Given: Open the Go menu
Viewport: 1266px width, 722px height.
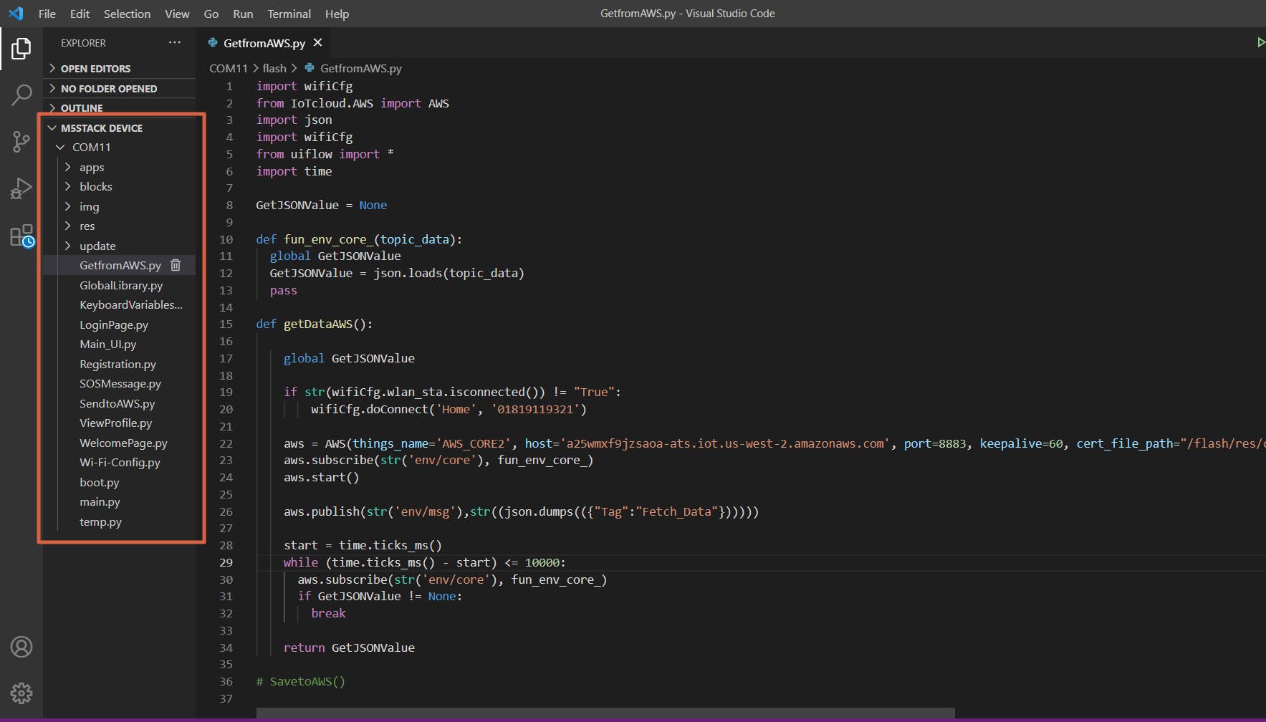Looking at the screenshot, I should pos(211,14).
